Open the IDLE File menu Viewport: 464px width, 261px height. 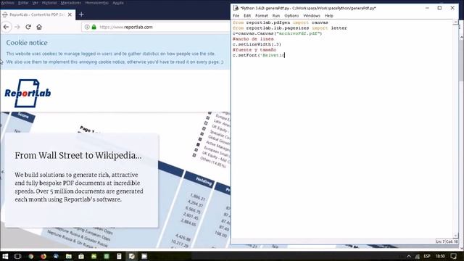click(236, 16)
